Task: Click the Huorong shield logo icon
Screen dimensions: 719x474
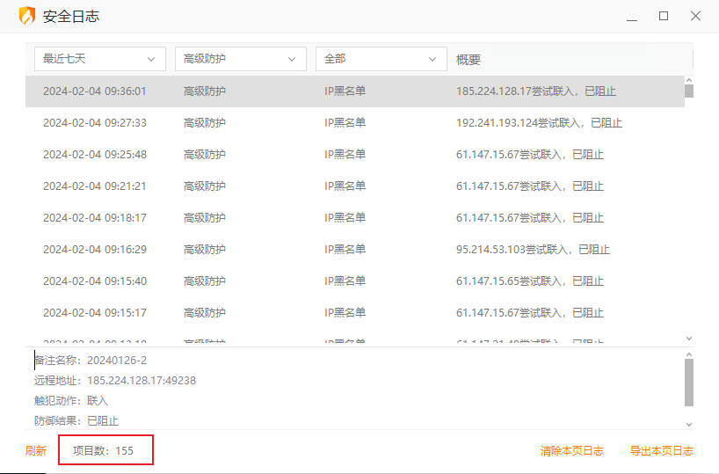Action: click(x=27, y=17)
